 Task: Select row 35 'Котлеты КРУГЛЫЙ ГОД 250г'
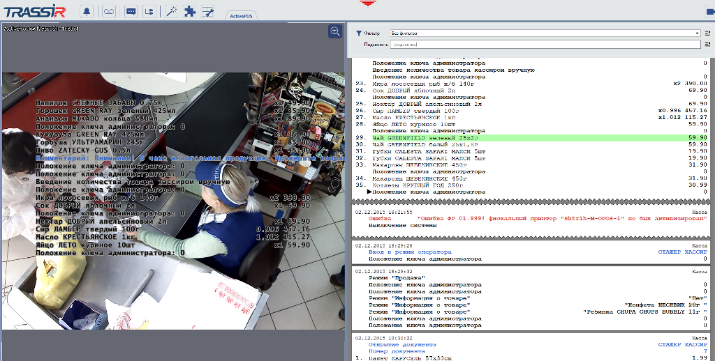531,185
